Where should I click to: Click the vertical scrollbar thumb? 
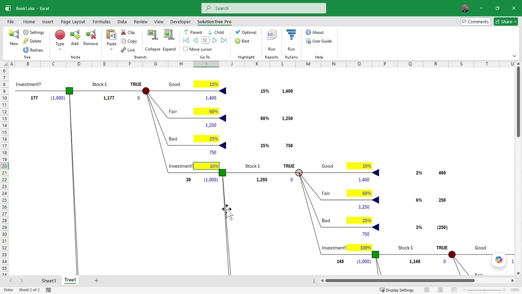(518, 102)
